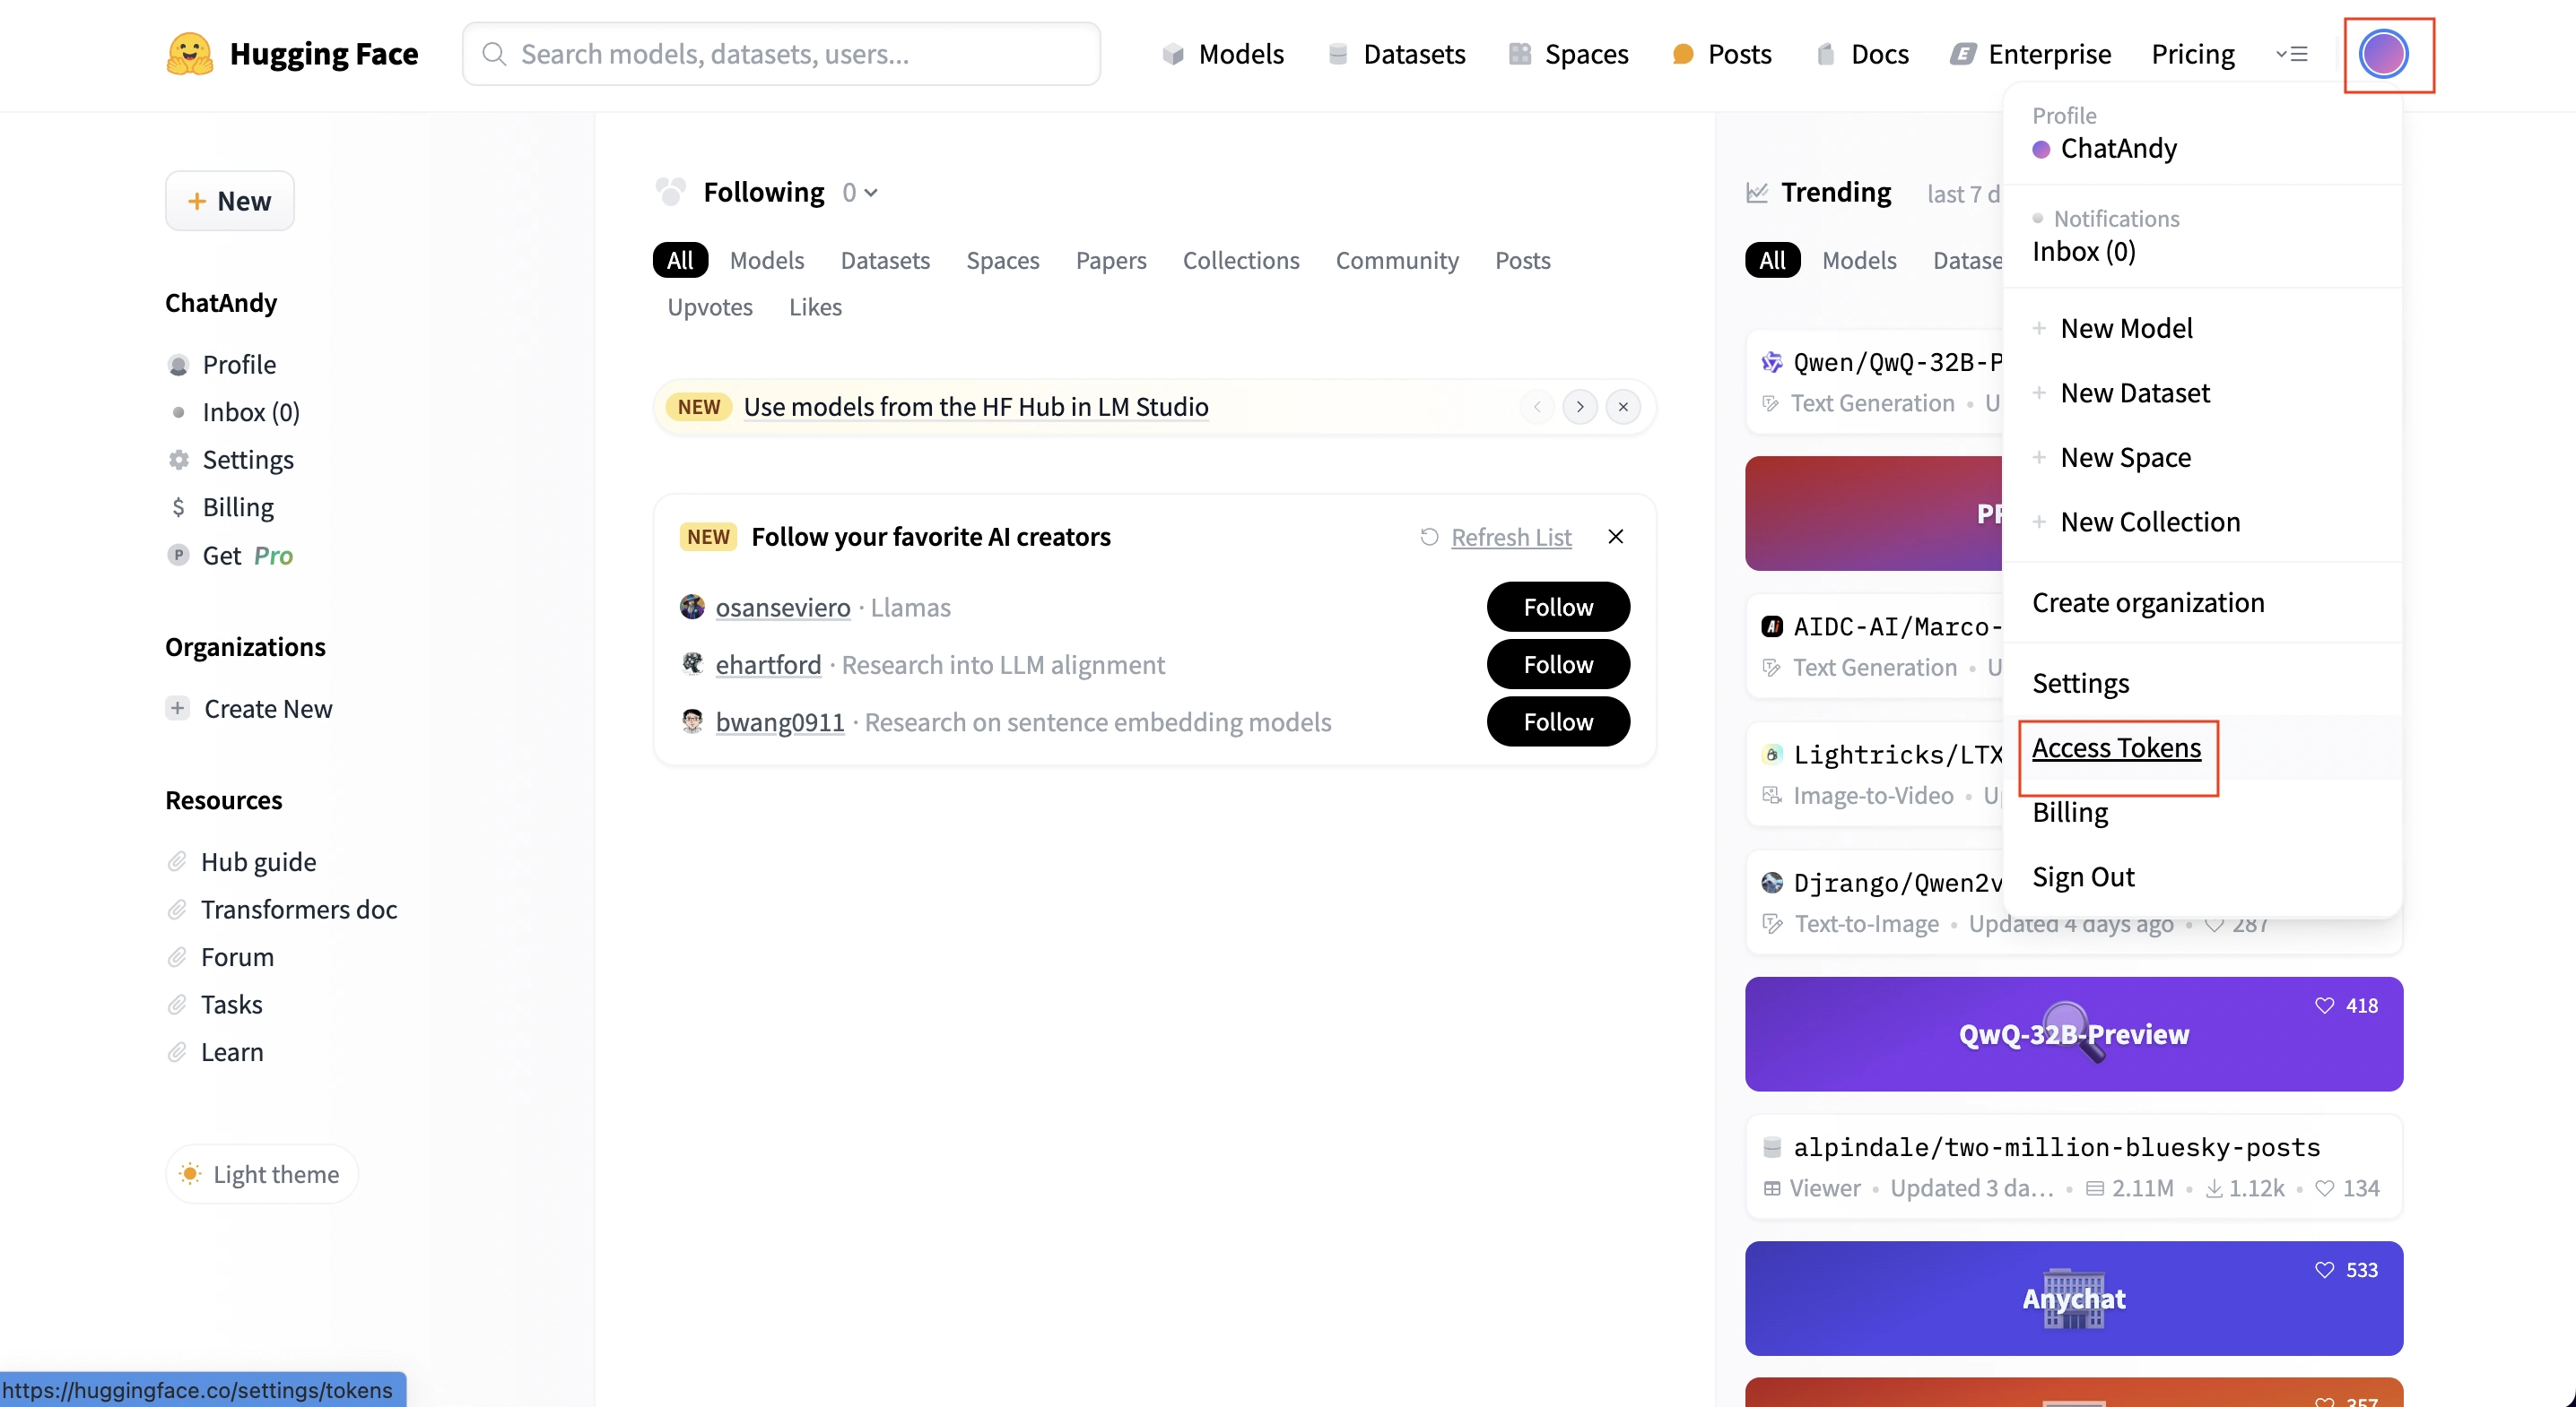The image size is (2576, 1407).
Task: Click the Refresh List link
Action: point(1511,538)
